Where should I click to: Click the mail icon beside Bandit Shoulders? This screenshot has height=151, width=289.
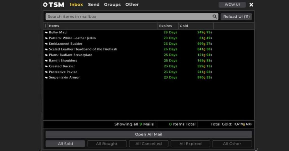point(46,61)
